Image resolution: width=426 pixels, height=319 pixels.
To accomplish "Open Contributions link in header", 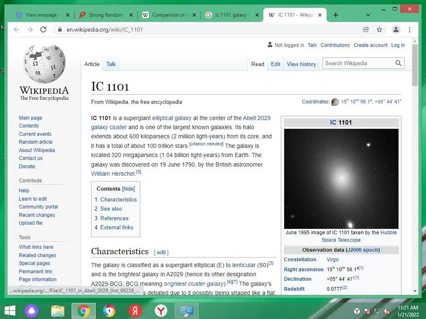I will (335, 45).
